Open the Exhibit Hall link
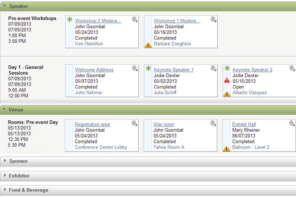The height and width of the screenshot is (197, 296). (x=244, y=124)
